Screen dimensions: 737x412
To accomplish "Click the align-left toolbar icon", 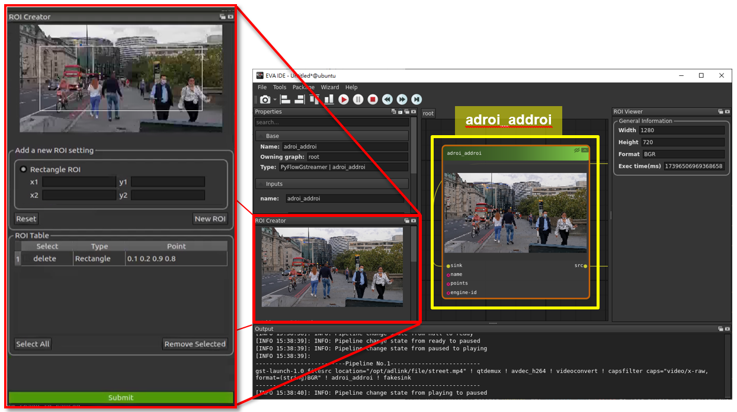I will click(x=286, y=100).
